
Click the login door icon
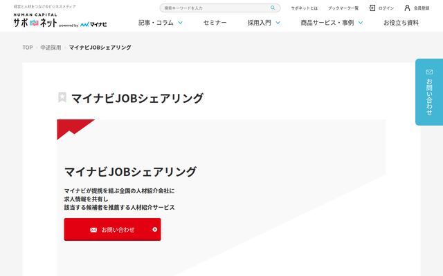[x=372, y=8]
